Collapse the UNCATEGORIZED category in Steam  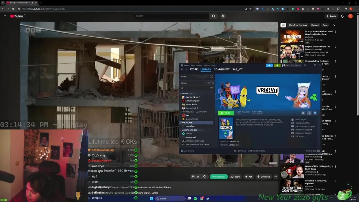point(181,130)
